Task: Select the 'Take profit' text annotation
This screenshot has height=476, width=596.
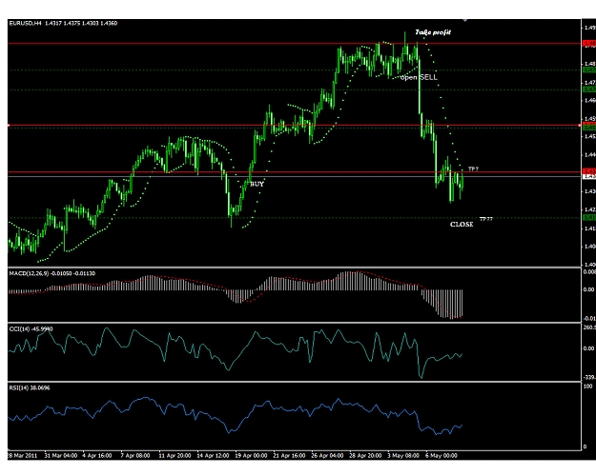Action: tap(433, 32)
